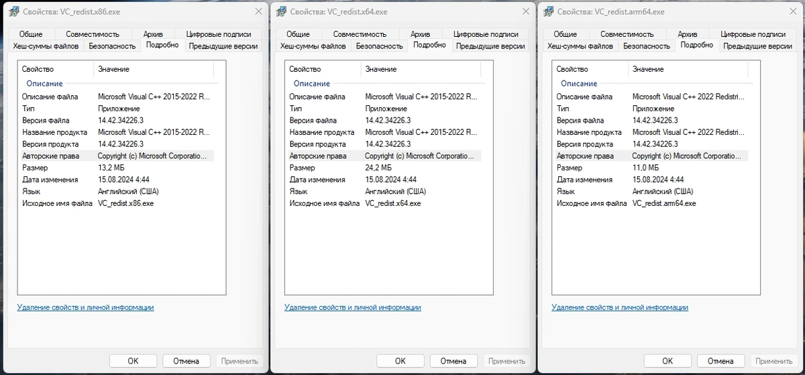Select the VC_redist.x64.exe original filename value
Image resolution: width=805 pixels, height=375 pixels.
pyautogui.click(x=393, y=203)
